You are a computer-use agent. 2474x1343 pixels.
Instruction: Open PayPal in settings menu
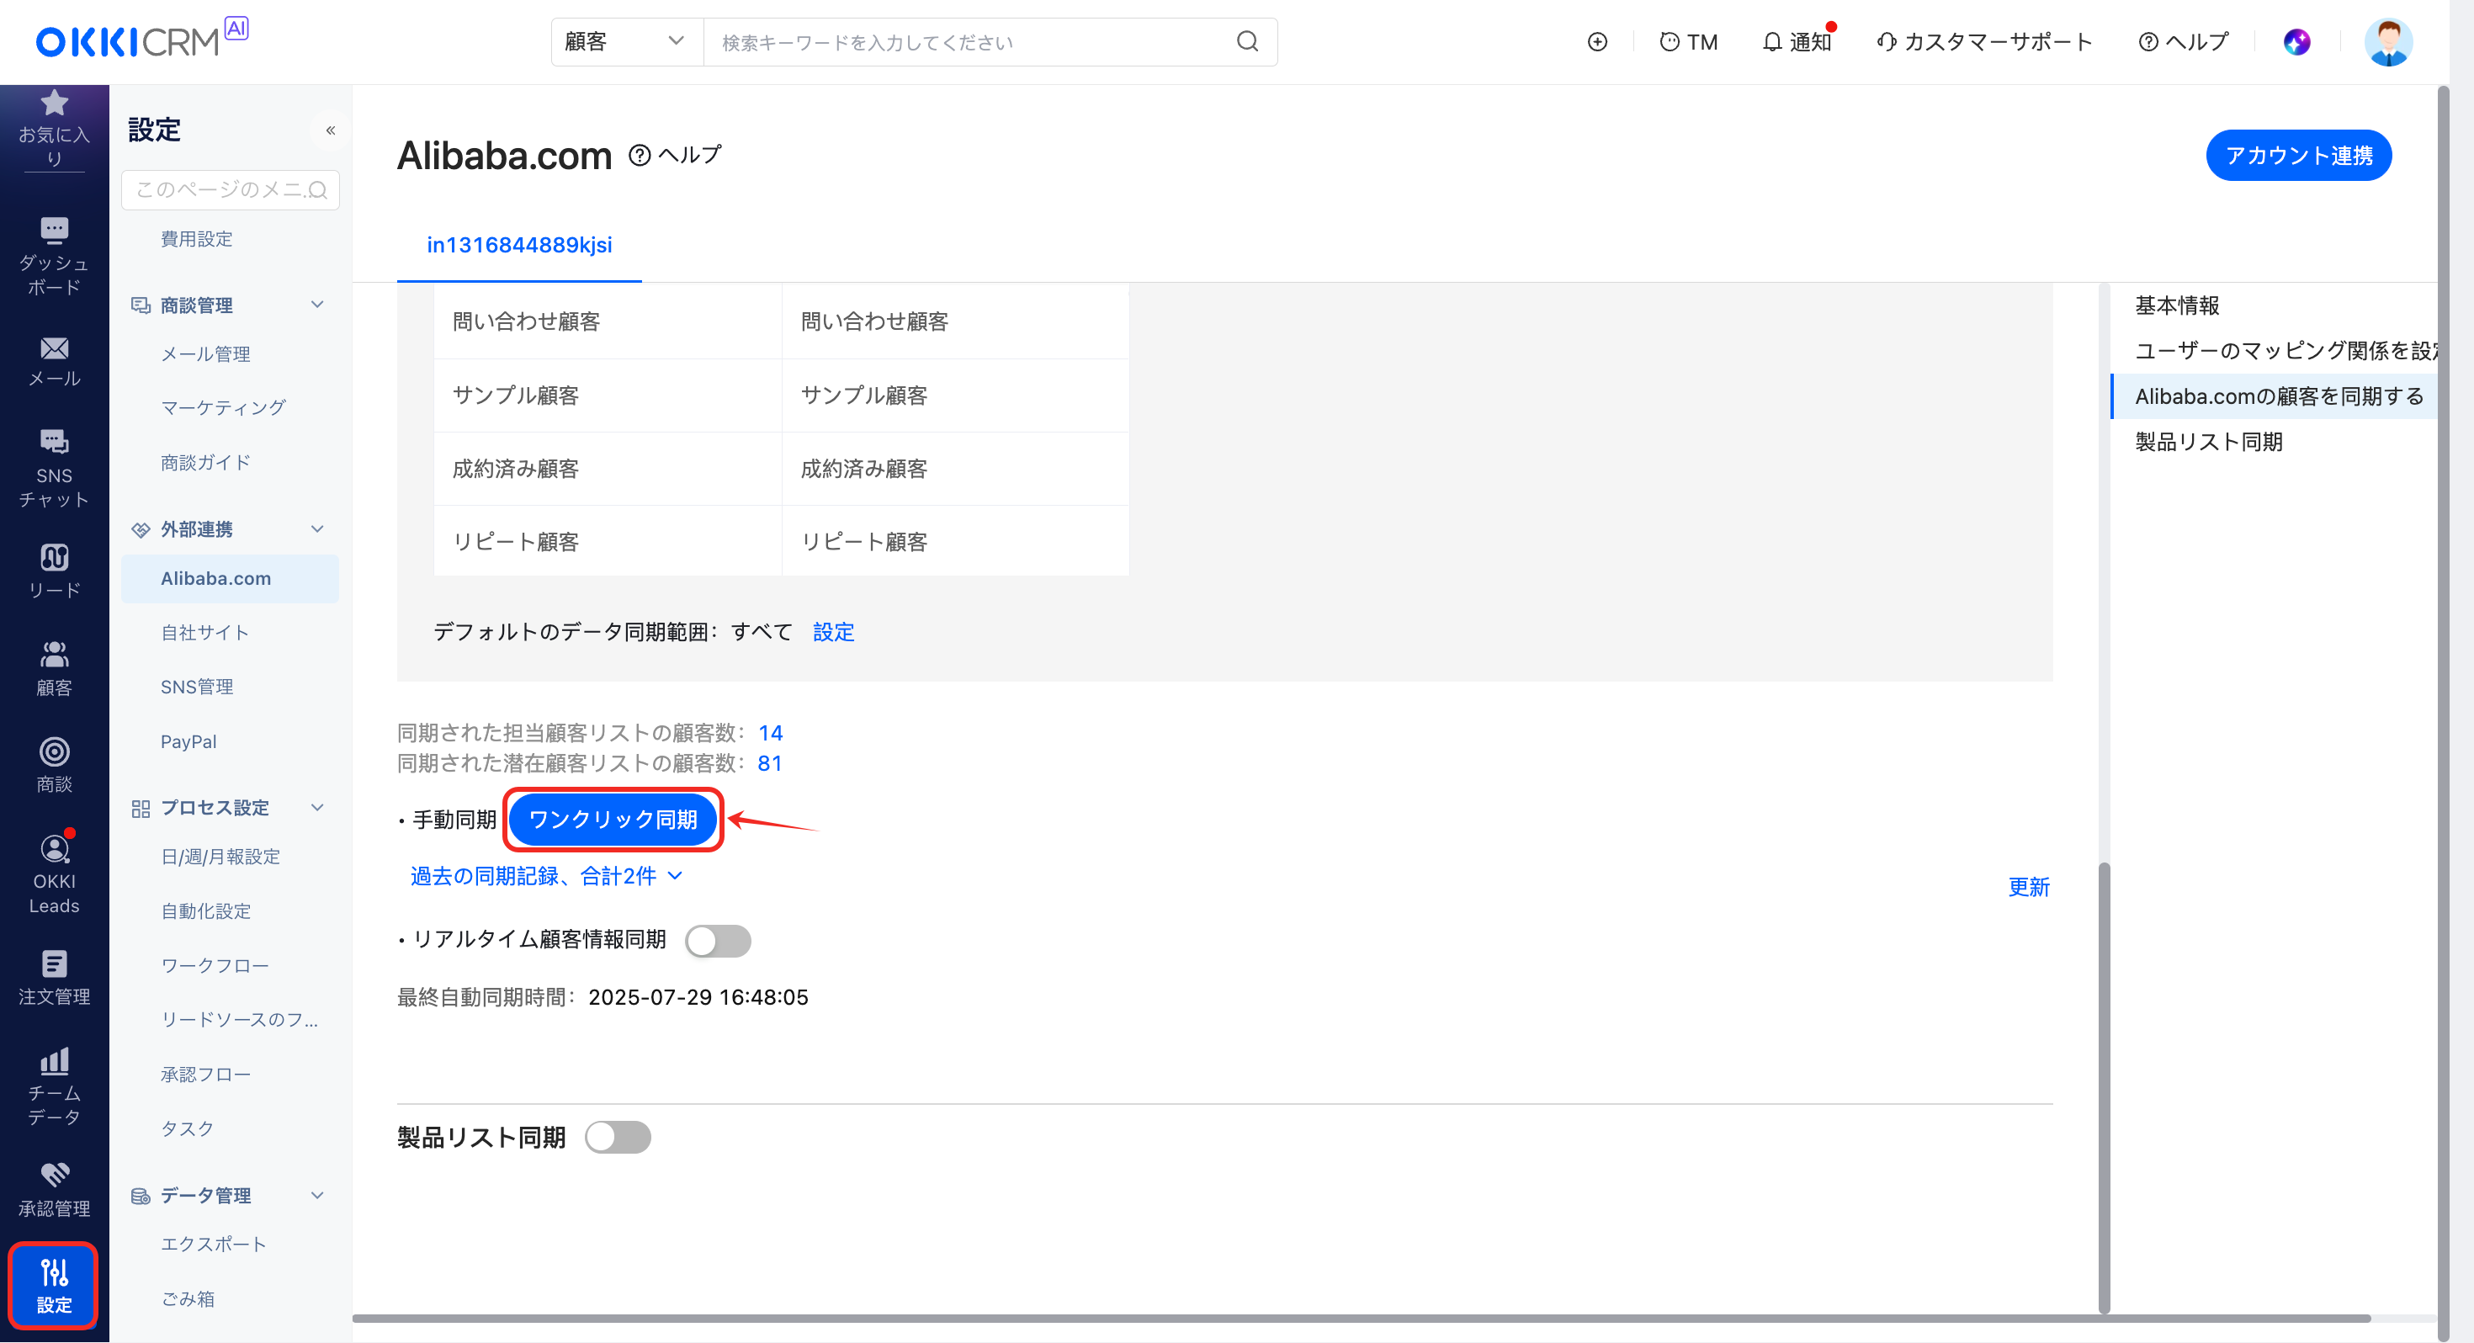click(188, 741)
